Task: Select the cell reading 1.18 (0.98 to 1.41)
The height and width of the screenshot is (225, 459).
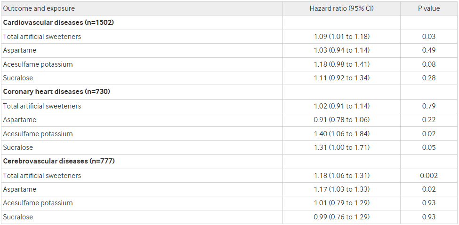Action: tap(341, 64)
